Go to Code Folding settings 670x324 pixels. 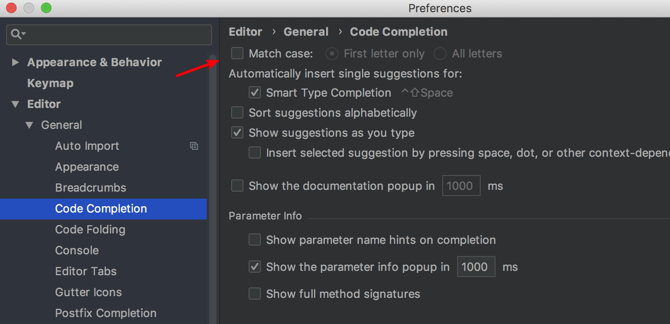pos(90,229)
